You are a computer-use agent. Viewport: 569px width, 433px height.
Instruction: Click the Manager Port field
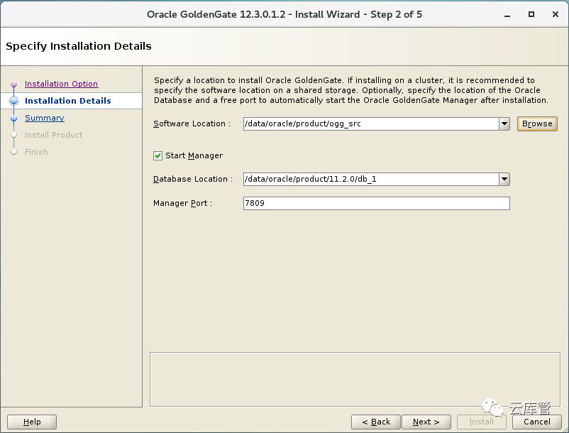376,203
